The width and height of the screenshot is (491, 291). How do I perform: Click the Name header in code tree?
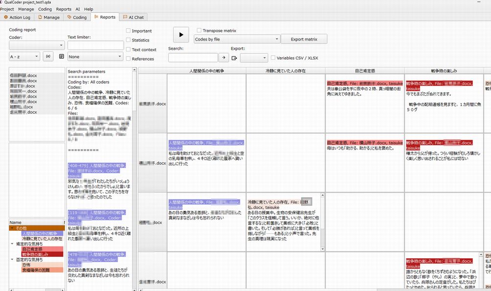click(x=36, y=222)
